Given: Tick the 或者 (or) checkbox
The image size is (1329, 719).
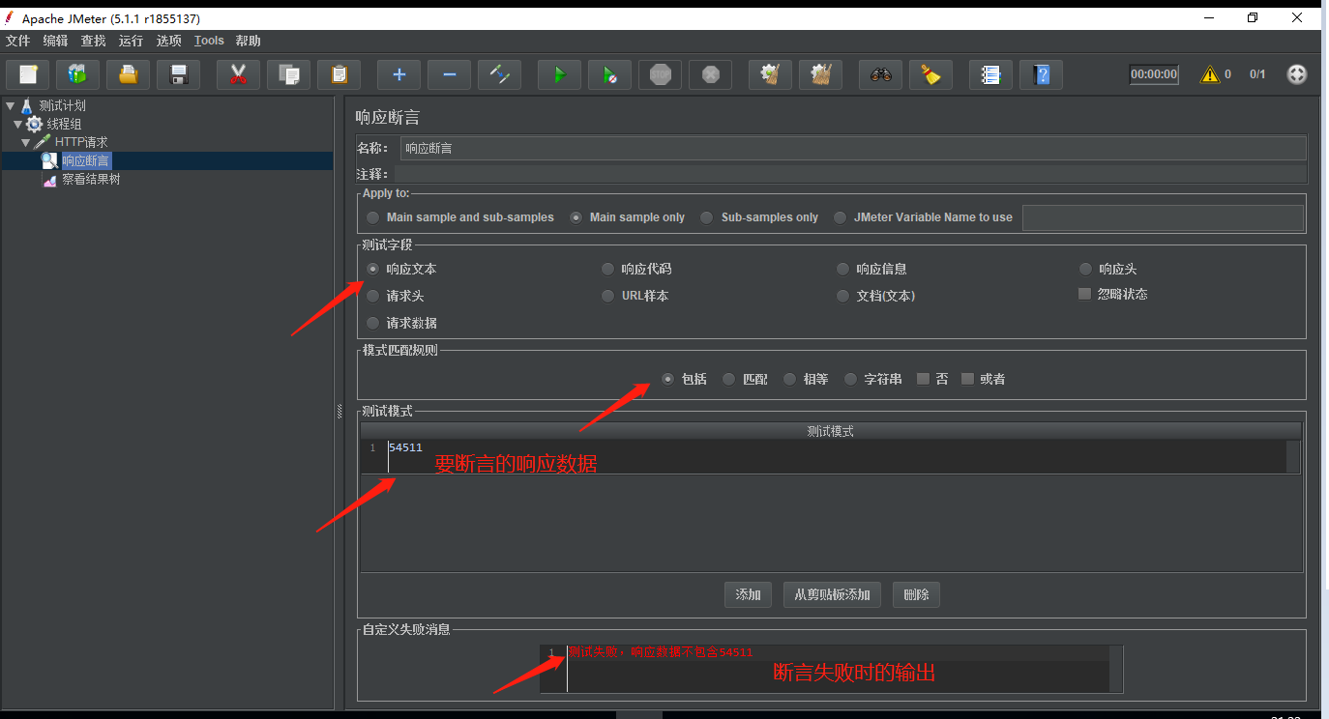Looking at the screenshot, I should coord(984,379).
